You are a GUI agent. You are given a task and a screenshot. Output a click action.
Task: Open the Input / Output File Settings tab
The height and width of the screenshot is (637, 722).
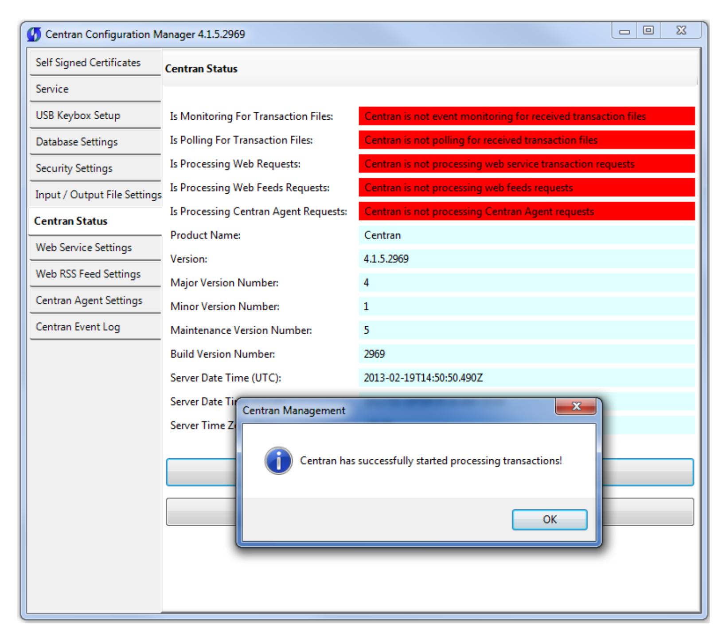click(95, 195)
